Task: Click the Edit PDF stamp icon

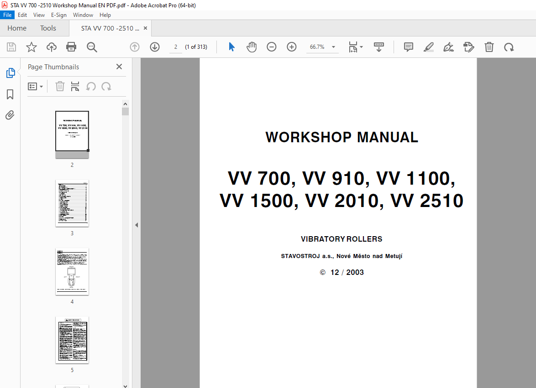Action: (x=469, y=47)
